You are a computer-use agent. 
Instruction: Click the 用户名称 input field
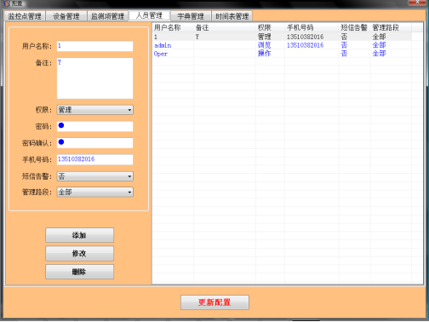(94, 46)
